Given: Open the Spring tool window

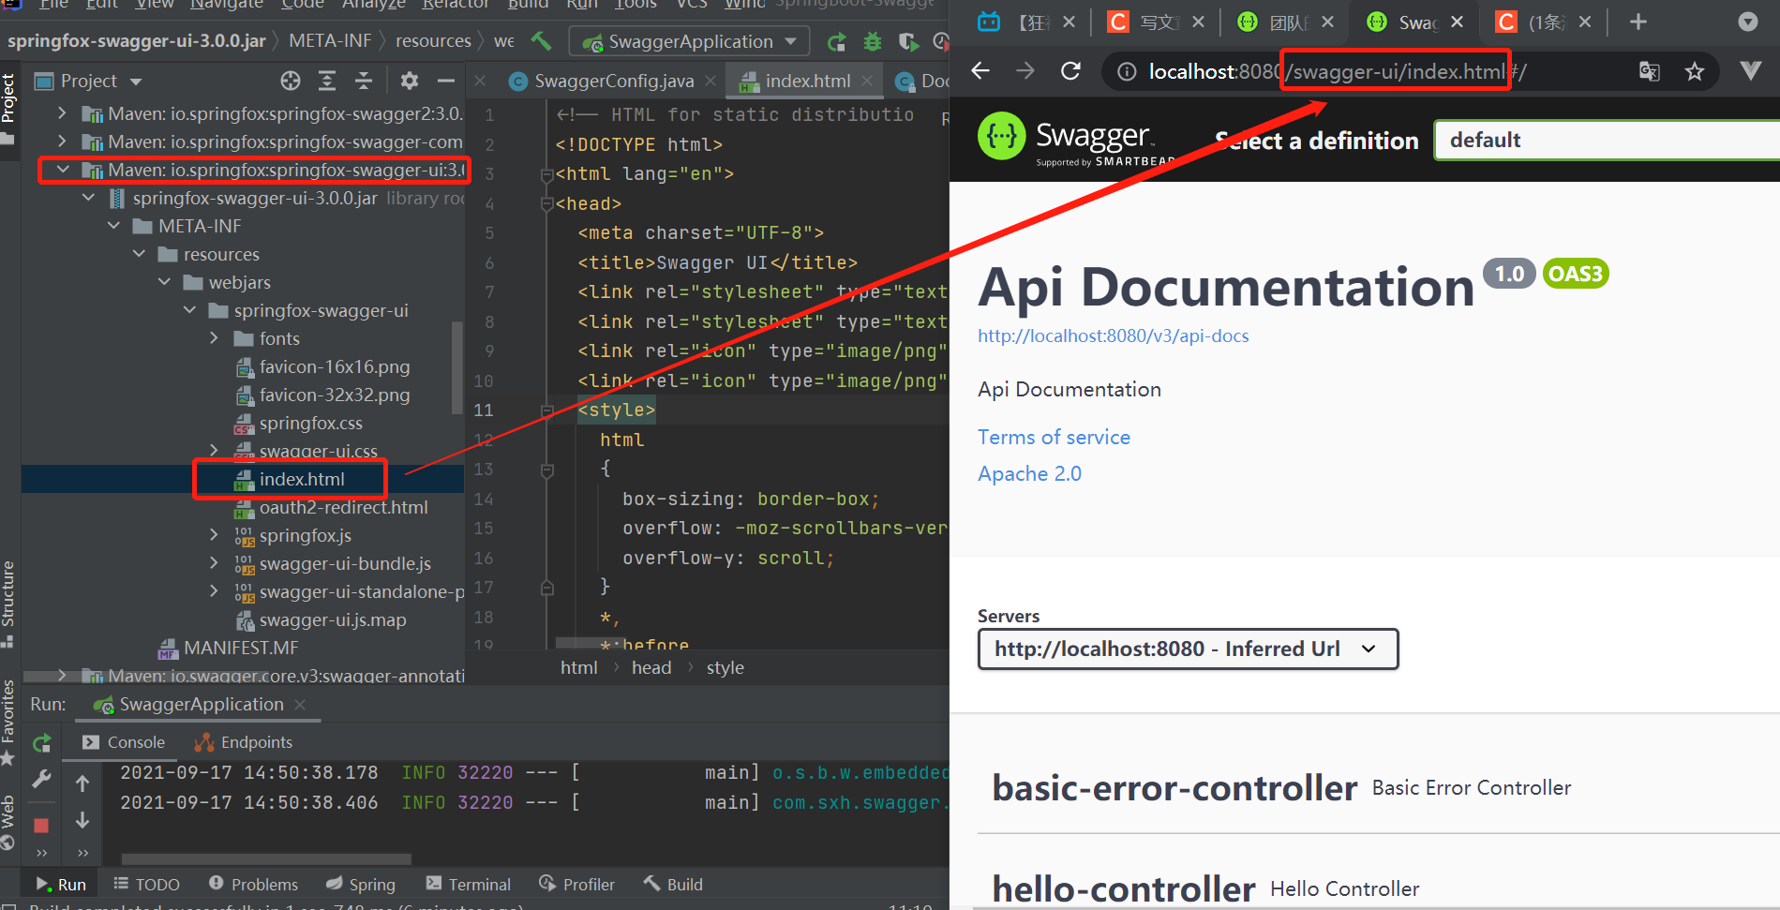Looking at the screenshot, I should pos(361,884).
